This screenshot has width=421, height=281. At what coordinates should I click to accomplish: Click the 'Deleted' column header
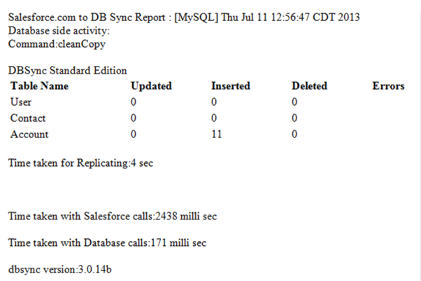coord(309,86)
